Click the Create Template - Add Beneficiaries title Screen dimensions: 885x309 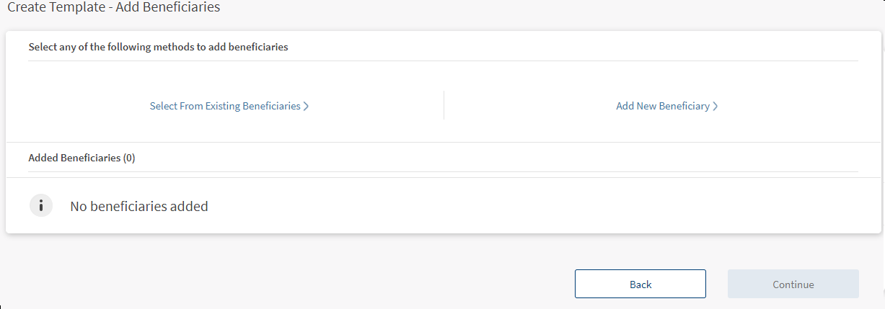pyautogui.click(x=113, y=7)
